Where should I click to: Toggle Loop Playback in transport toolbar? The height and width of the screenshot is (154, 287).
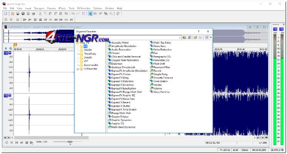tap(18, 20)
